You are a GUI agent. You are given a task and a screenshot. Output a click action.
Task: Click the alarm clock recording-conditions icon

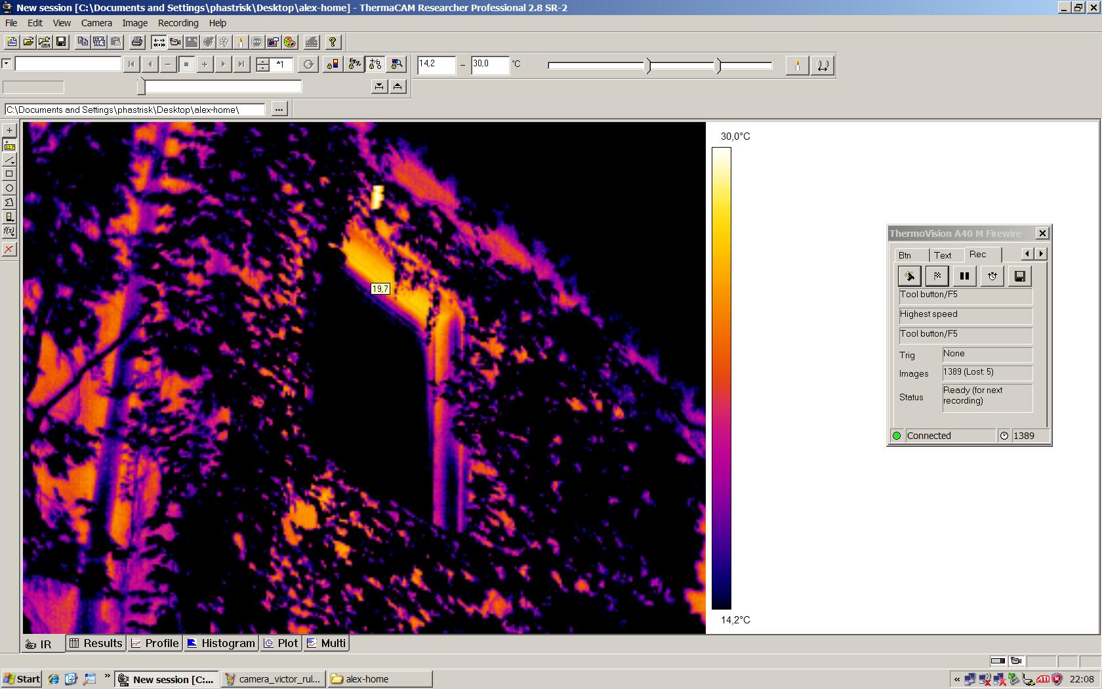[x=992, y=276]
